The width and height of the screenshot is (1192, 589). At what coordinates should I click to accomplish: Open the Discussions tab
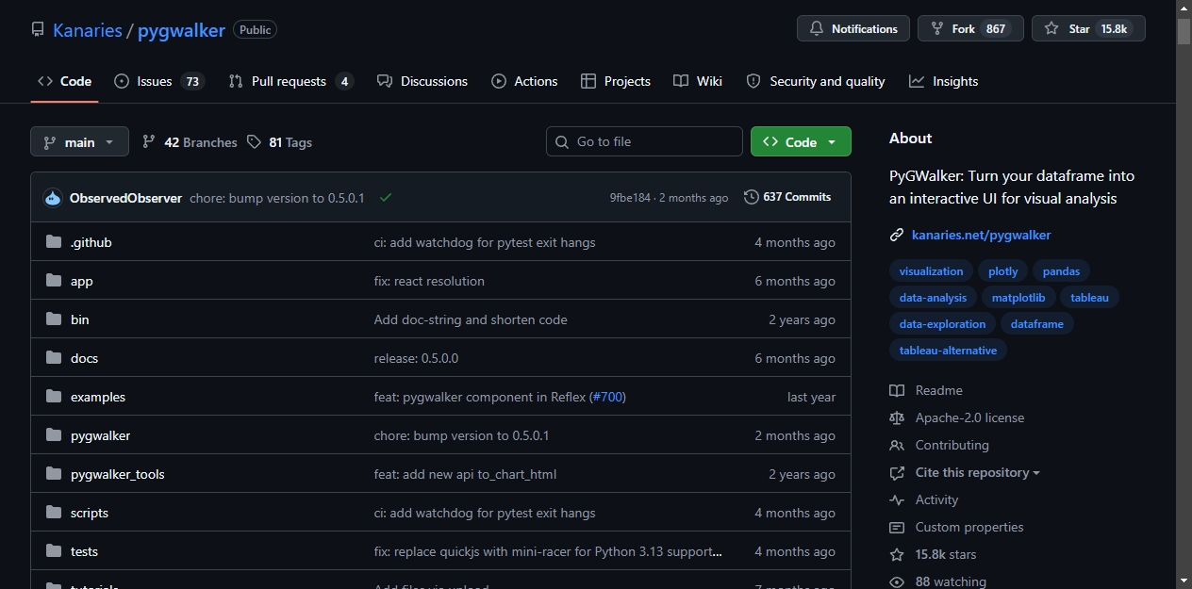coord(422,81)
